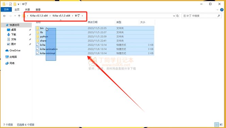Click the 桌面 desktop icon in sidebar
Screen dimensions: 226x128
tap(9, 30)
